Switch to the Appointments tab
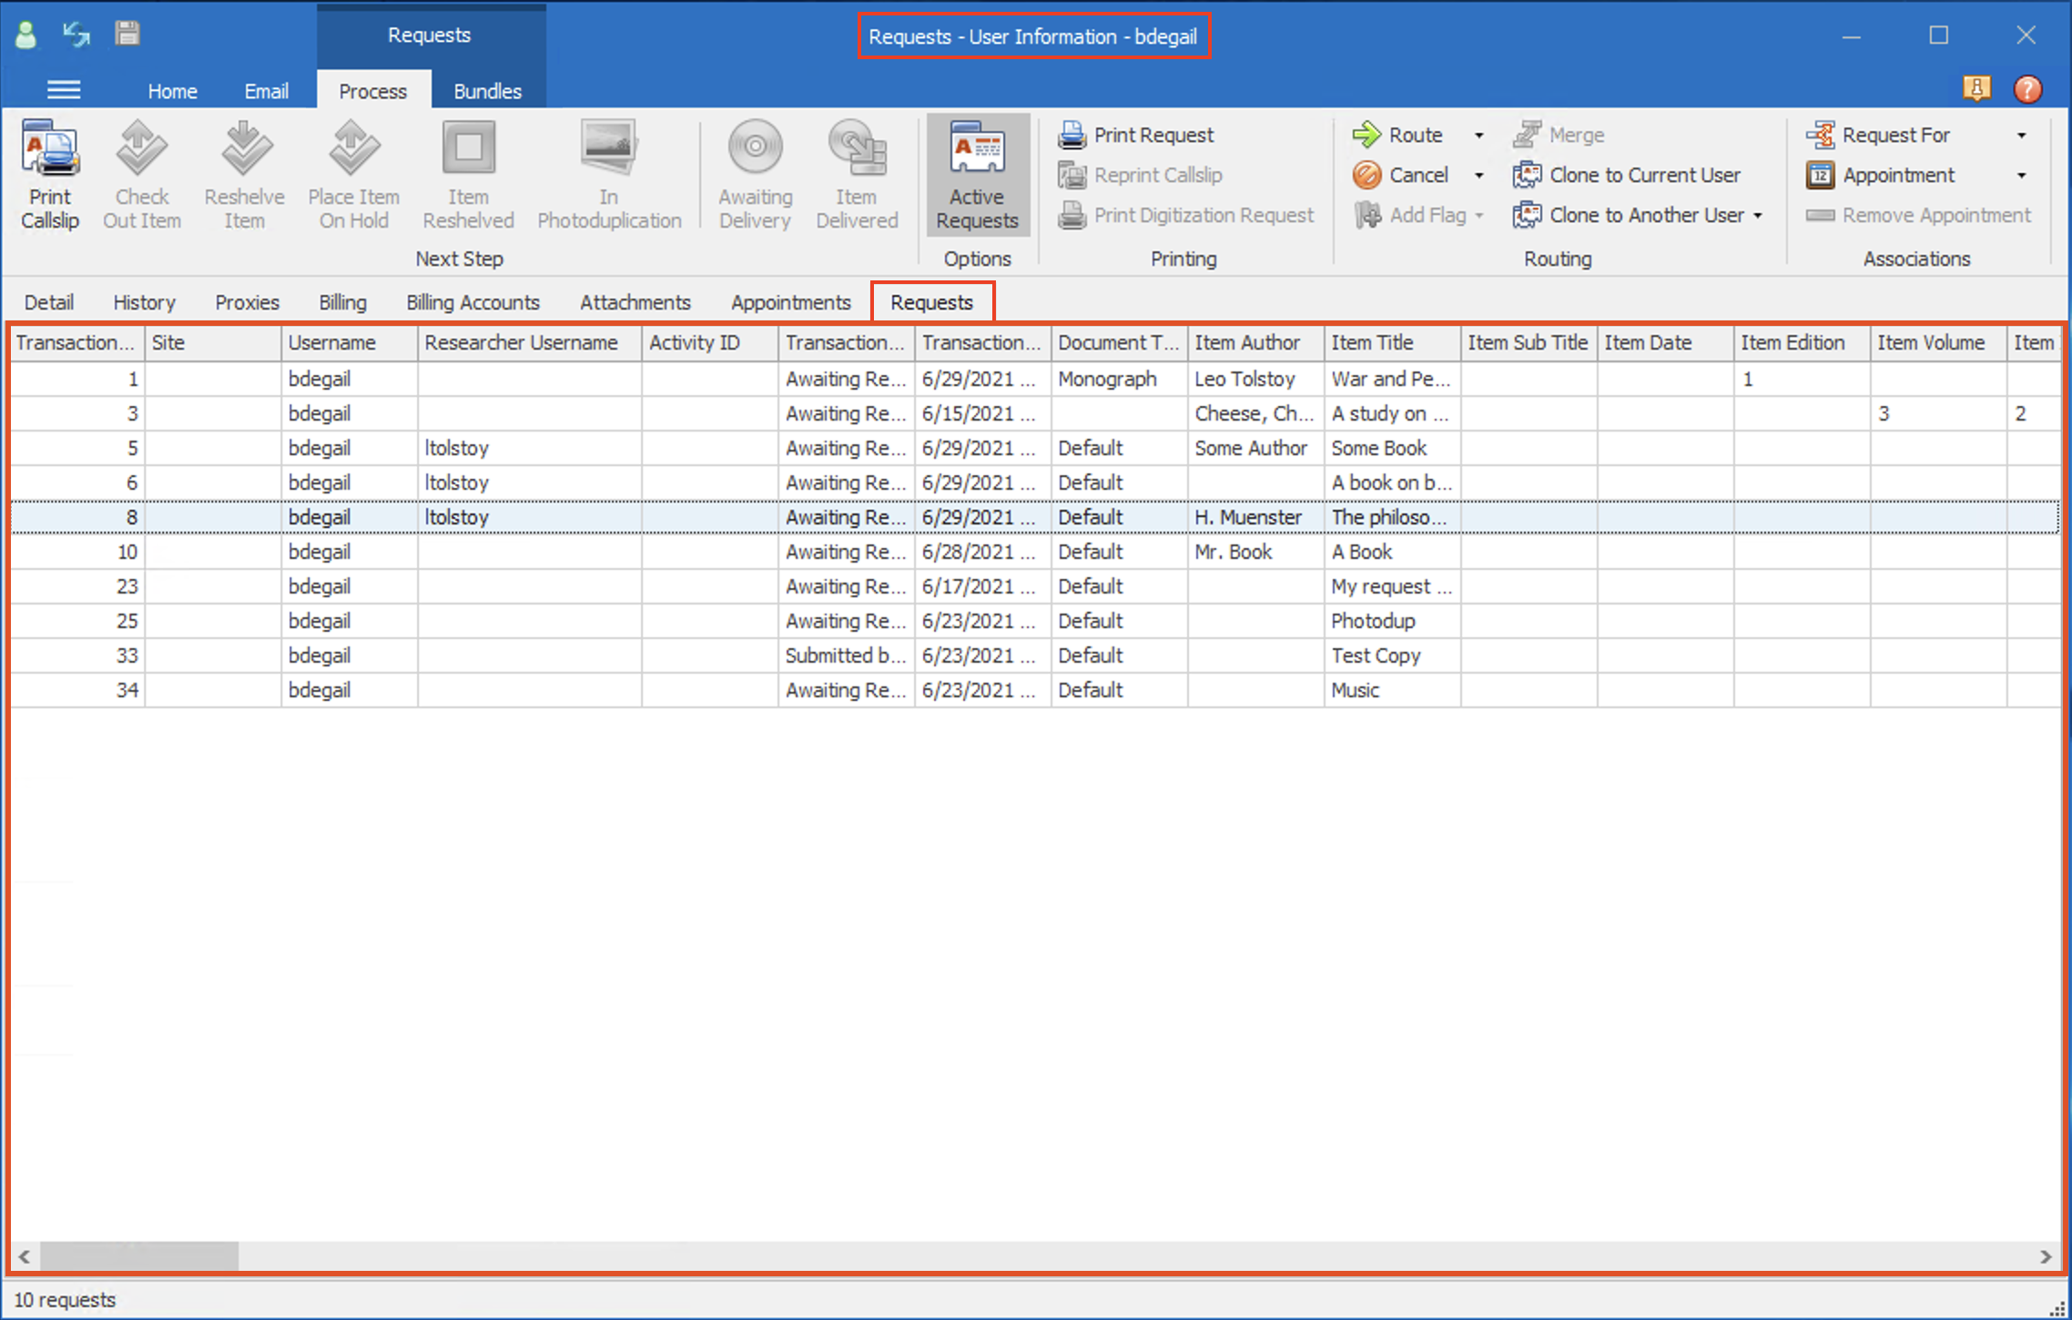 click(790, 301)
